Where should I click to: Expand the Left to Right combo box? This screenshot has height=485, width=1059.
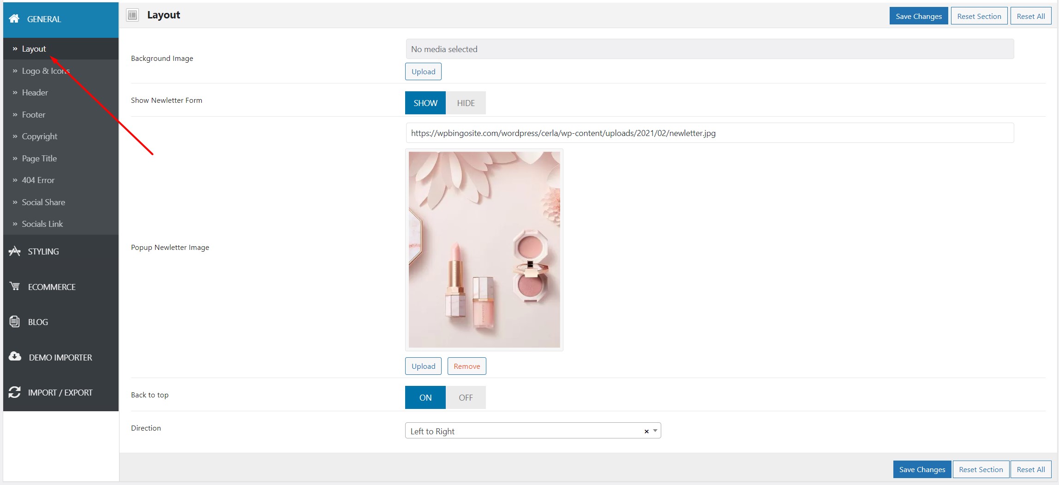533,431
